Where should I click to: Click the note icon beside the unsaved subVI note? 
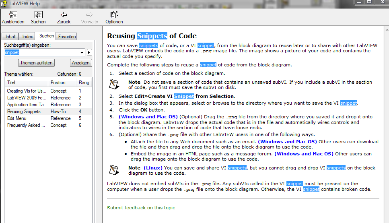pos(114,85)
